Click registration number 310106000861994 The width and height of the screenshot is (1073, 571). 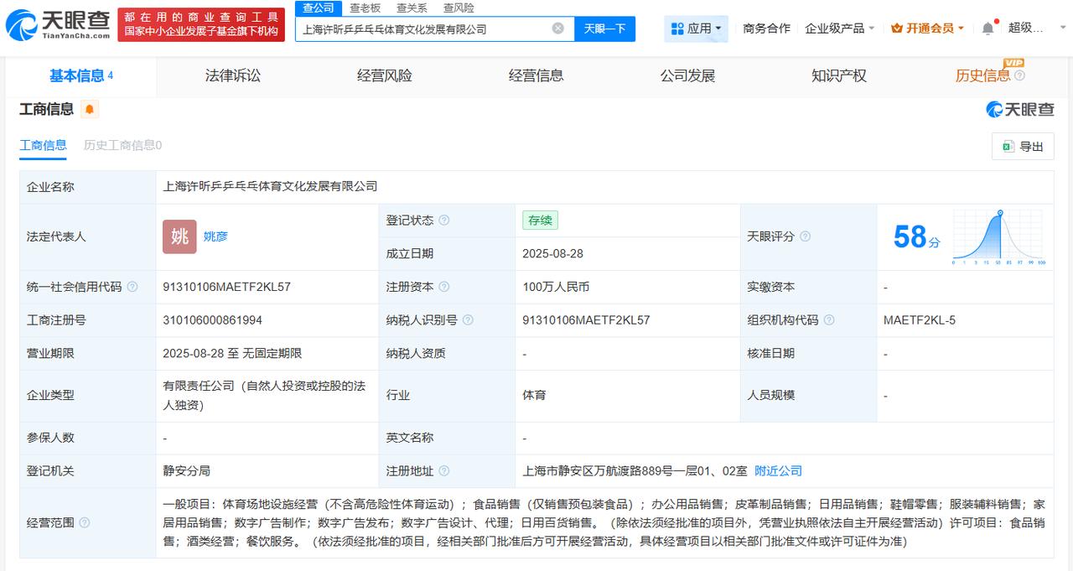(x=212, y=320)
